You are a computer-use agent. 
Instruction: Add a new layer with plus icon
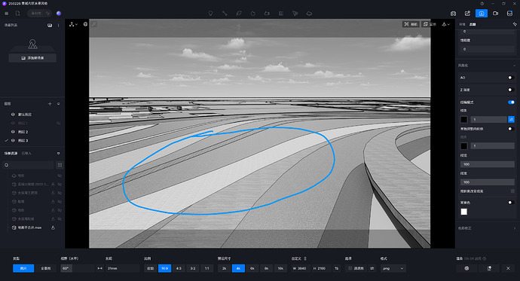pyautogui.click(x=50, y=104)
